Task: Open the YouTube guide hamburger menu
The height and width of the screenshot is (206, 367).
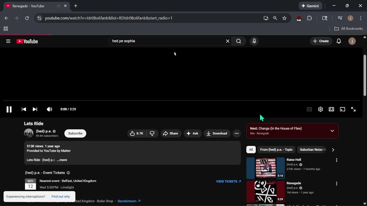Action: click(8, 41)
